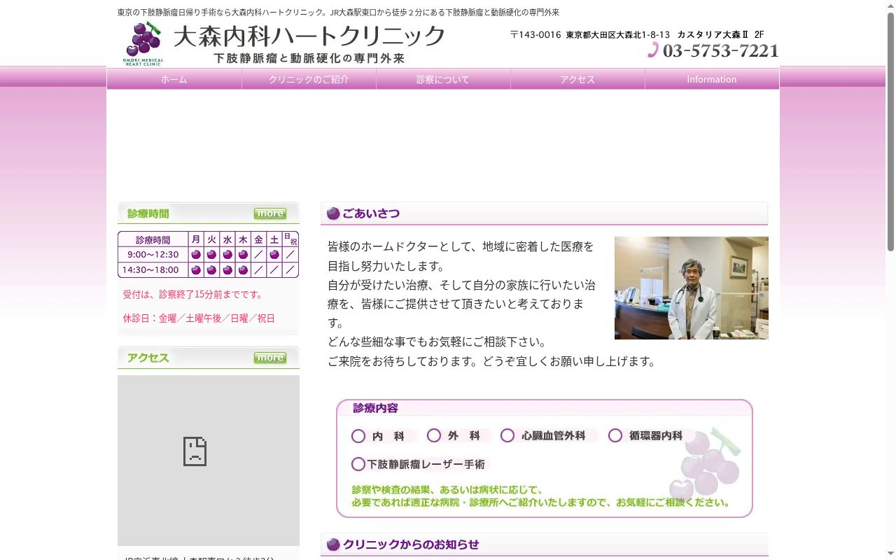Click the doctor photo thumbnail

click(692, 288)
